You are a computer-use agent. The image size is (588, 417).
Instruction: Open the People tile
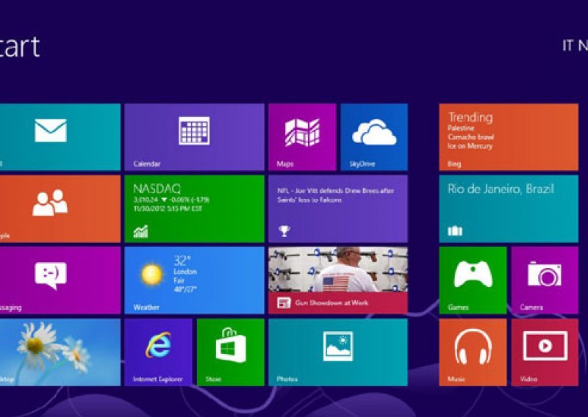[x=60, y=208]
